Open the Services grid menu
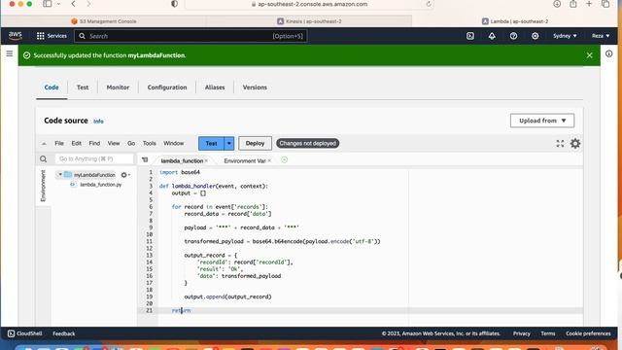The height and width of the screenshot is (350, 622). click(x=52, y=36)
